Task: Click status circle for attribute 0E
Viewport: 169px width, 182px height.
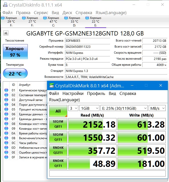Action: pos(6,152)
